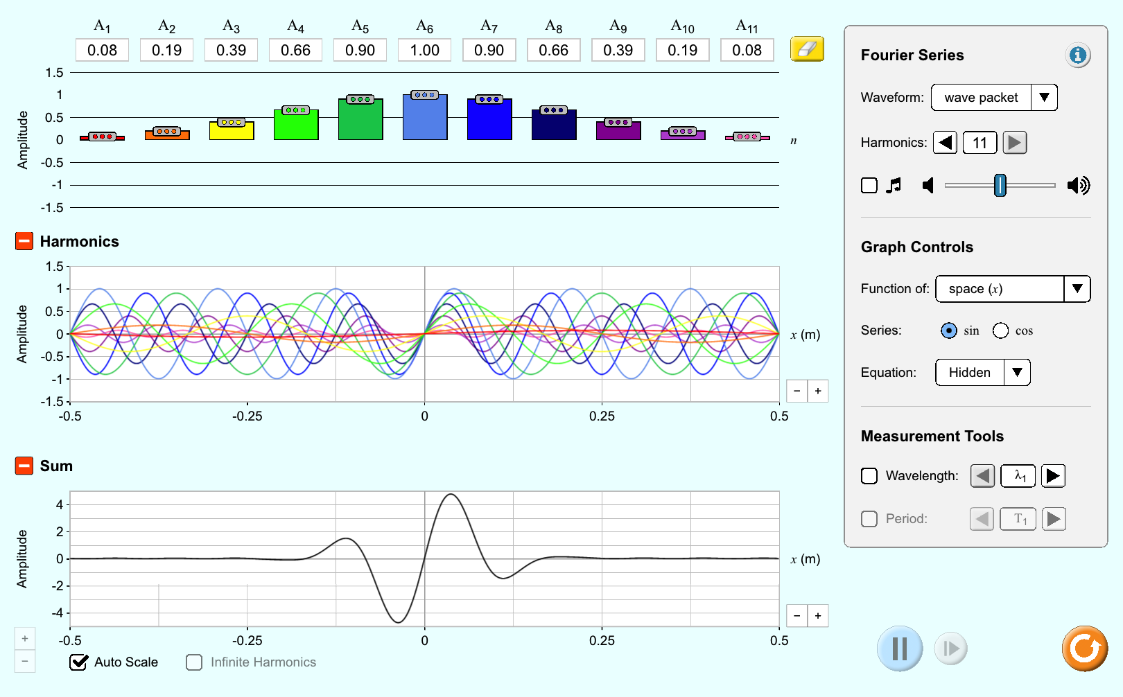Grab the violet A10 bar handle

682,132
